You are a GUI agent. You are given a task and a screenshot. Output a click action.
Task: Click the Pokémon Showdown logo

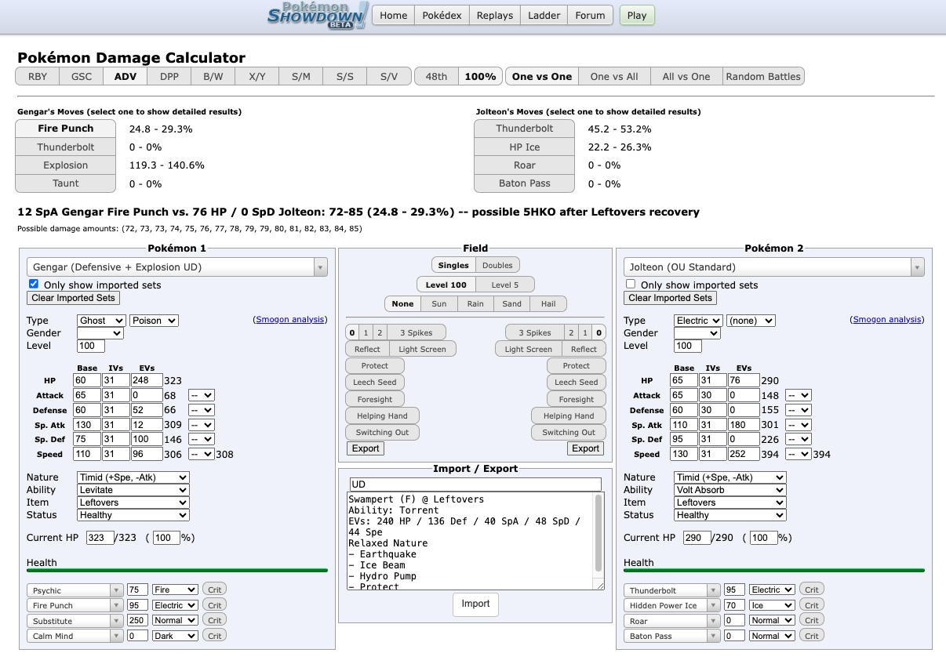[x=318, y=16]
